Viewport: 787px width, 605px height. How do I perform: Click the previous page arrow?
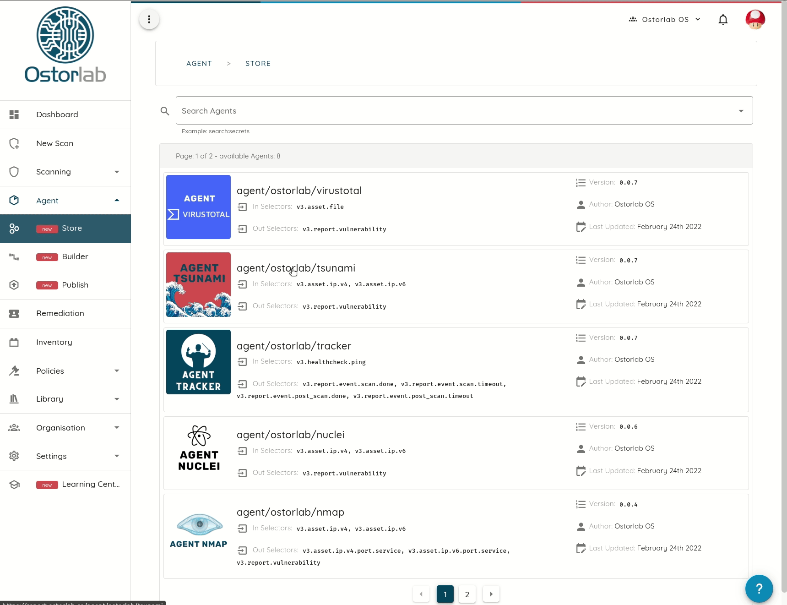(x=421, y=594)
